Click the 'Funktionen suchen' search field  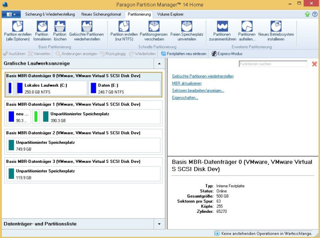point(273,64)
